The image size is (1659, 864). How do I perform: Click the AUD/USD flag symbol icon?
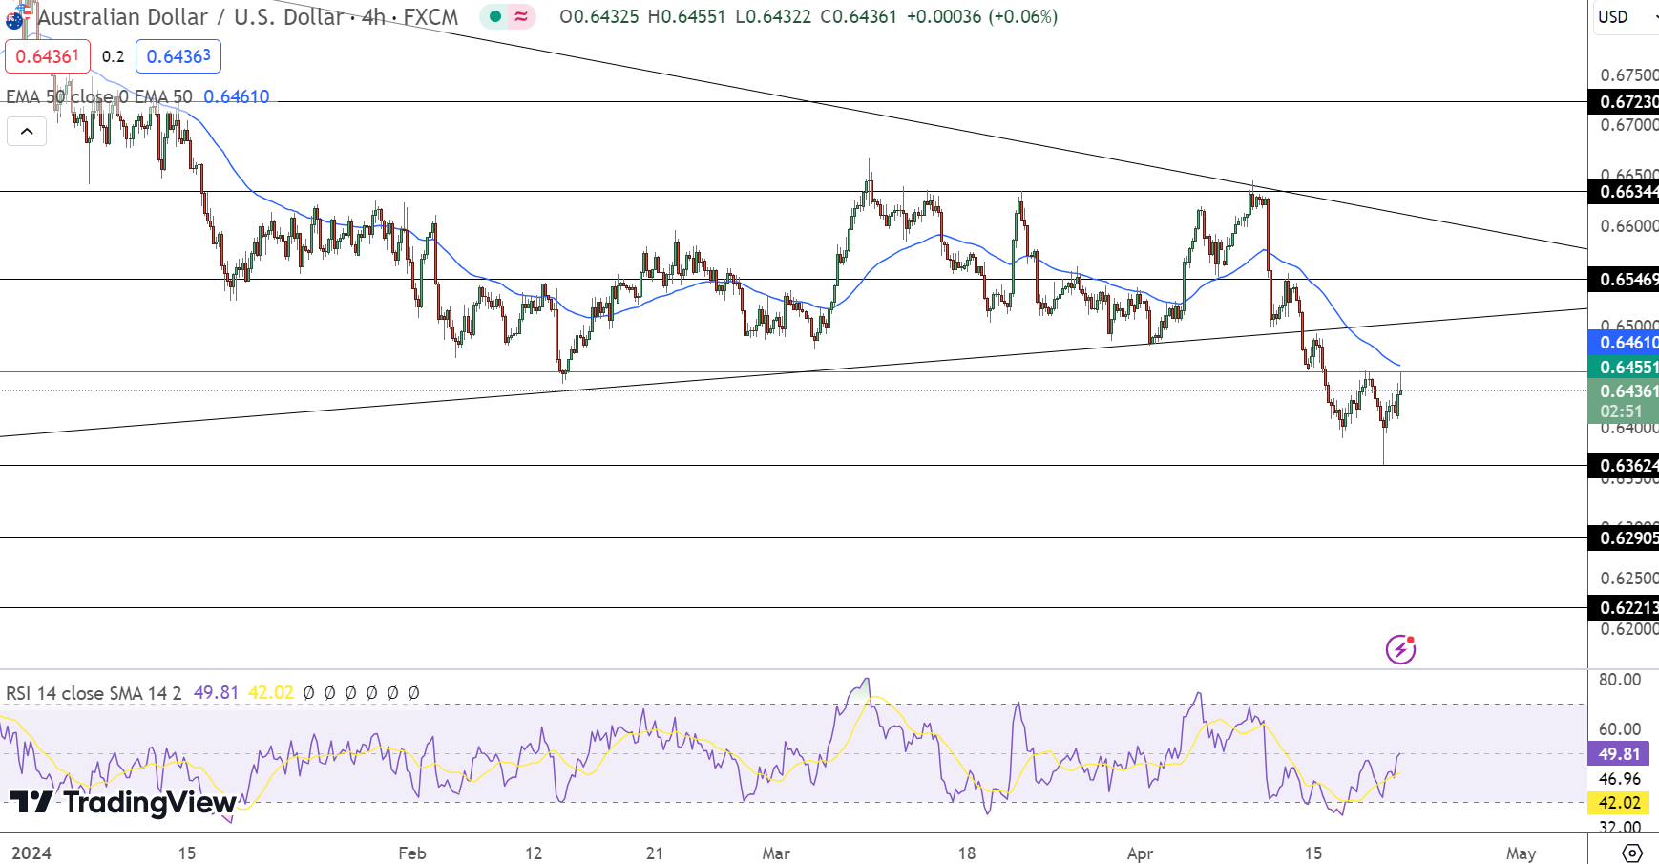tap(16, 17)
